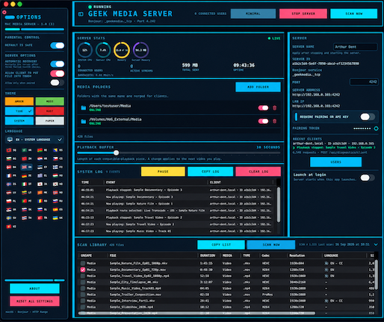Choose EN - System Language option

[34, 140]
